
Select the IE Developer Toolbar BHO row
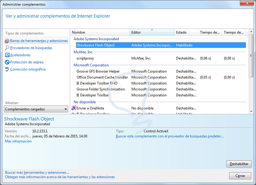(161, 83)
